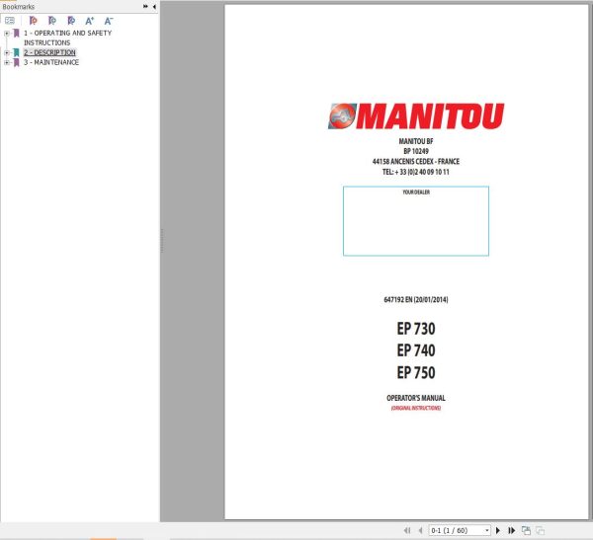Image resolution: width=593 pixels, height=540 pixels.
Task: Click the teal bookmark icon beside Description
Action: pyautogui.click(x=16, y=52)
